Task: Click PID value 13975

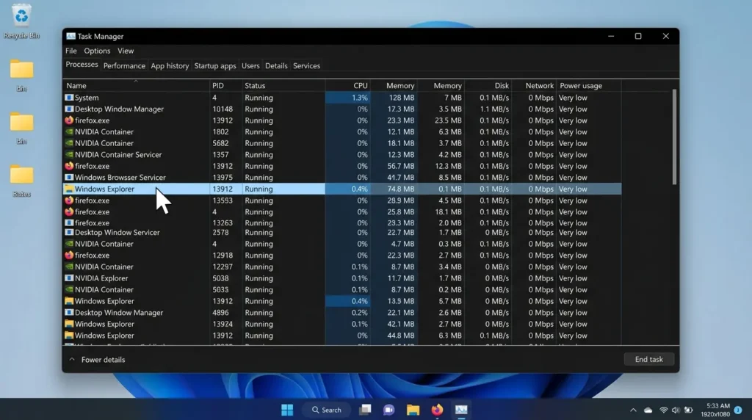Action: click(x=223, y=178)
